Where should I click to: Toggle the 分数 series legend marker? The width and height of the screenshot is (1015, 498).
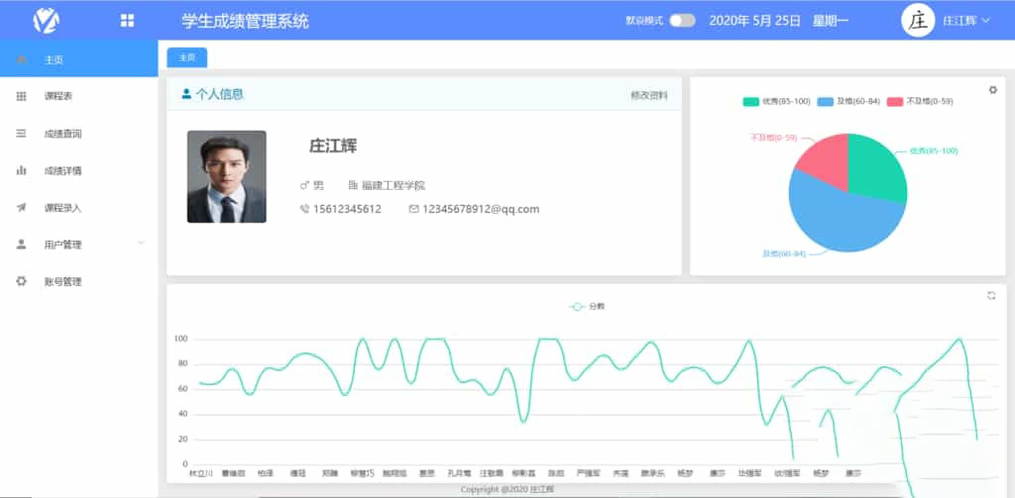point(576,307)
